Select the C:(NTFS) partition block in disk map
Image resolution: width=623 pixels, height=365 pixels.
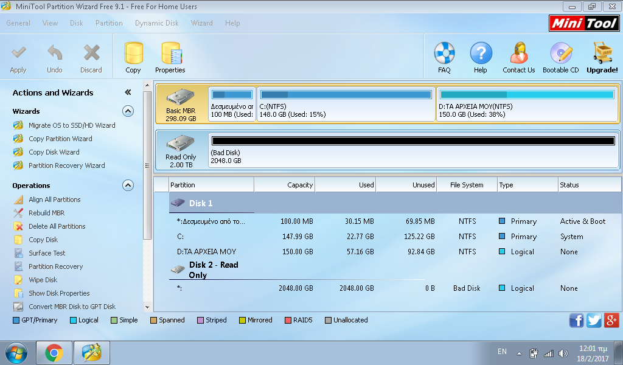pyautogui.click(x=346, y=104)
